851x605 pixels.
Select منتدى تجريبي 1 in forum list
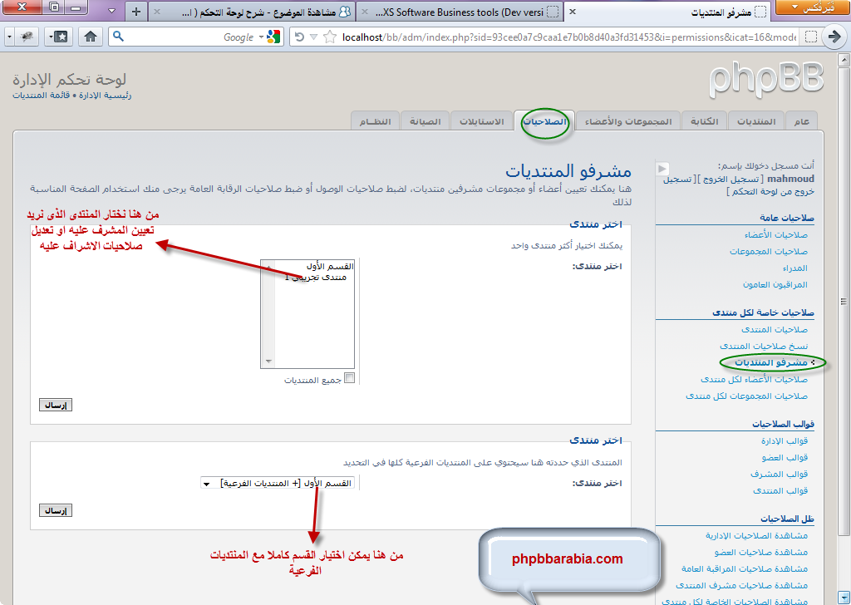tap(315, 278)
